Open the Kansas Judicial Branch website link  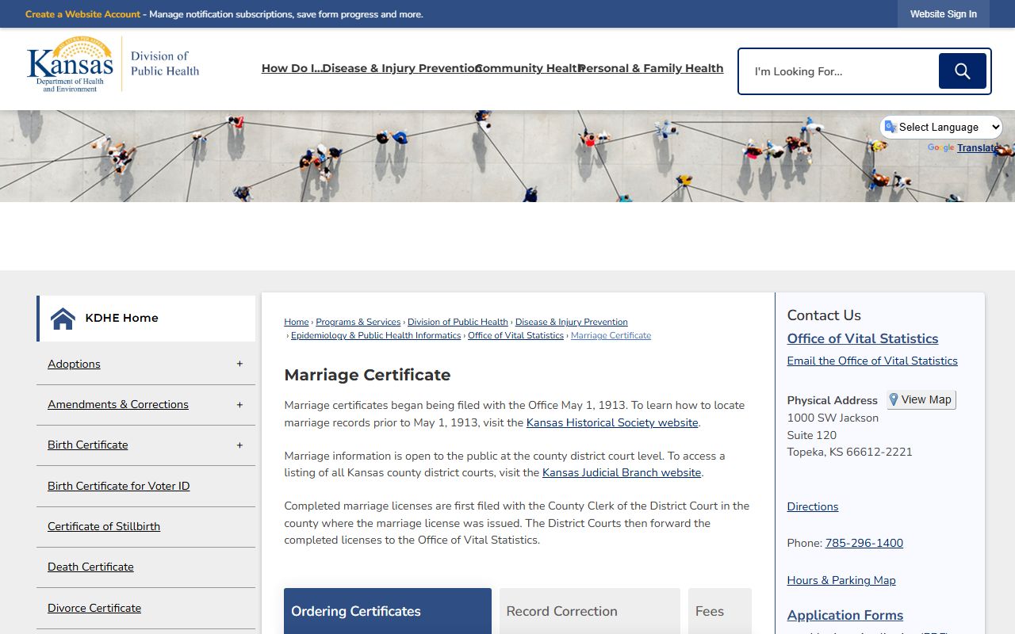click(x=622, y=472)
